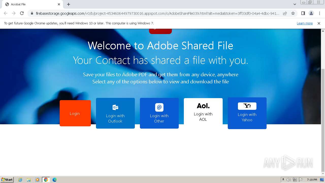
Task: Show hidden system tray icons
Action: [283, 180]
